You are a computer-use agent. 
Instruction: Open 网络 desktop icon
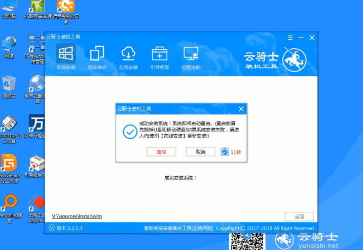(9, 47)
